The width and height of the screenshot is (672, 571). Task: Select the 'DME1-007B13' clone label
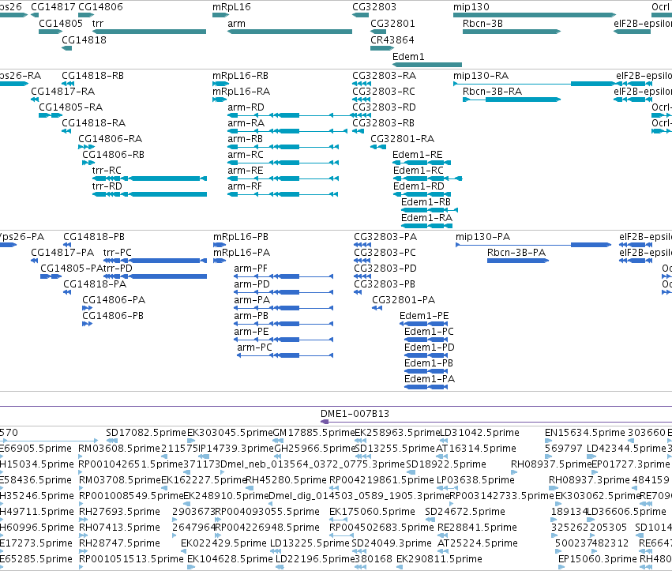point(355,414)
